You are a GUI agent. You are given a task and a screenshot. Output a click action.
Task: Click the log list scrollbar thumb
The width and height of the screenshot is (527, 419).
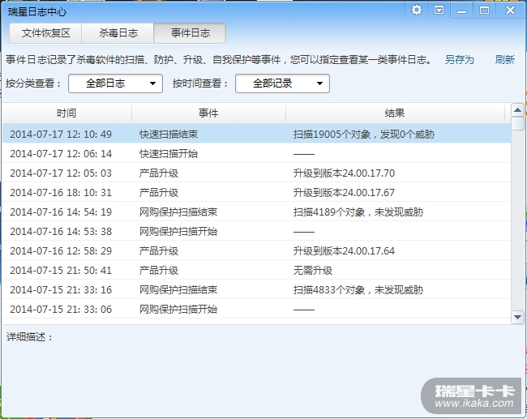click(517, 123)
